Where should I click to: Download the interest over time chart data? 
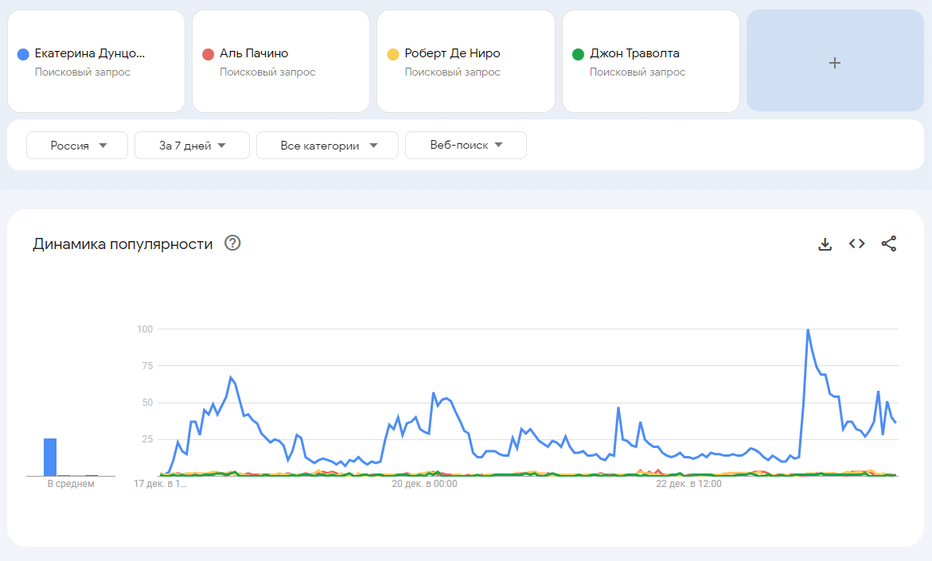(825, 243)
